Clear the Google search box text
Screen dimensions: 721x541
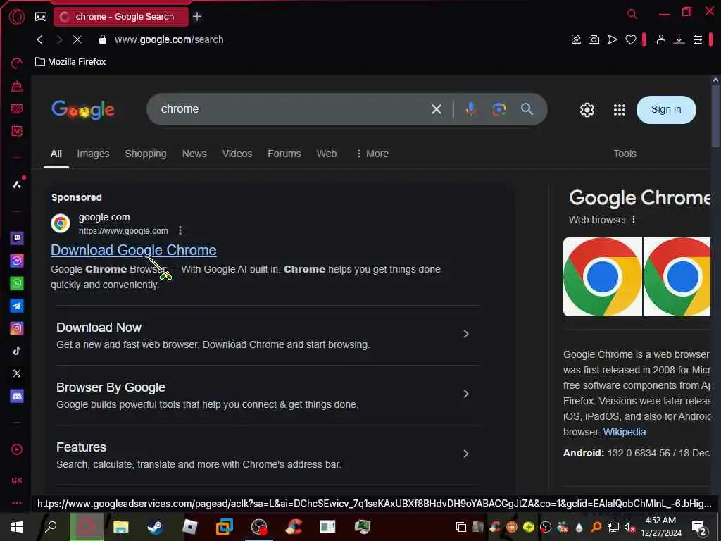[437, 109]
